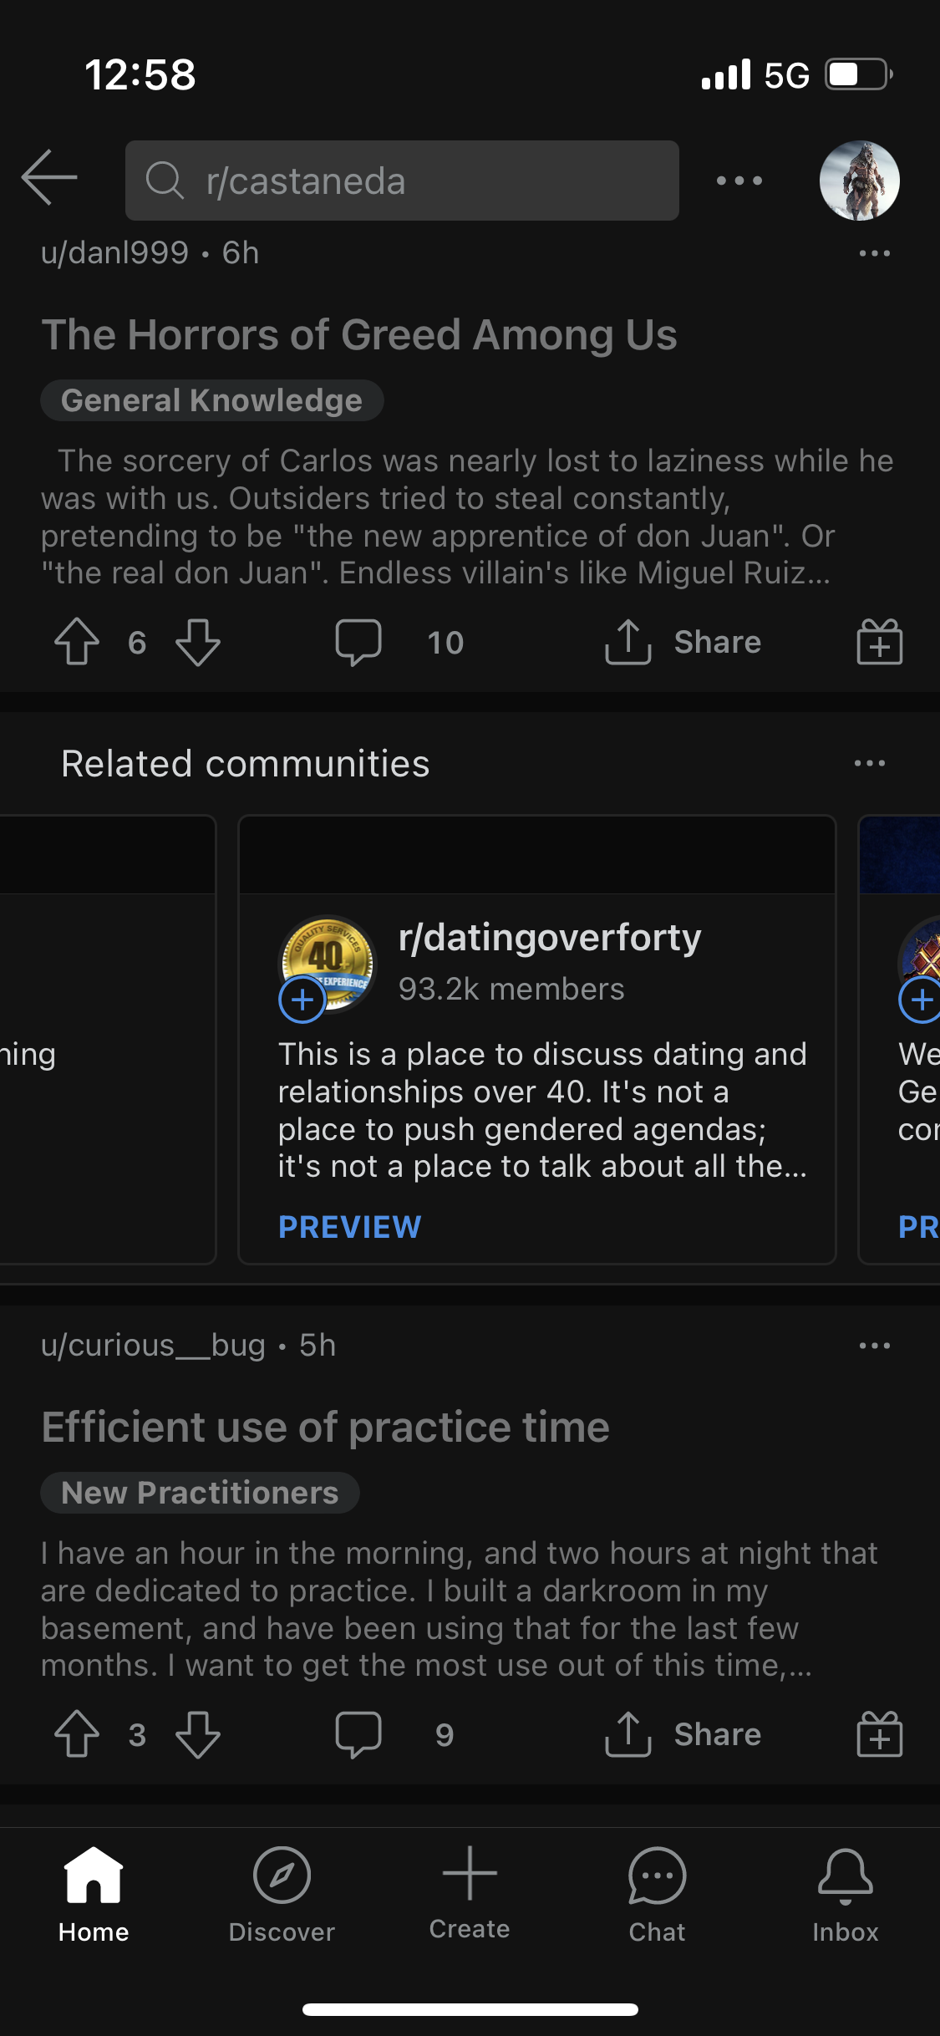
Task: Open comments on practice time post
Action: click(359, 1734)
